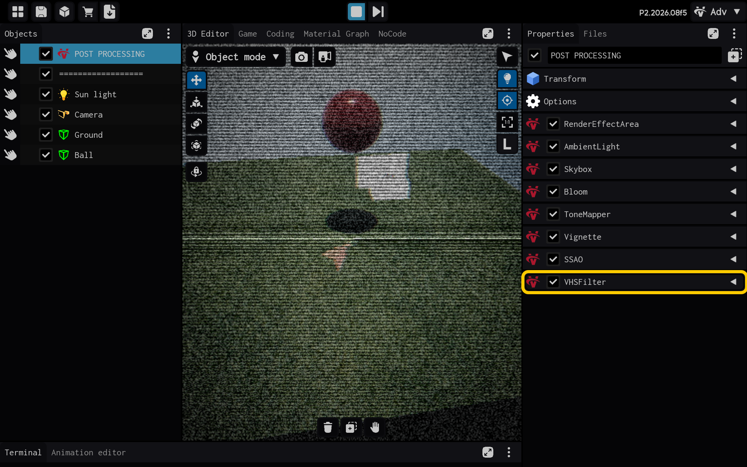Click the split view icon beside camera
747x467 pixels.
(x=325, y=57)
